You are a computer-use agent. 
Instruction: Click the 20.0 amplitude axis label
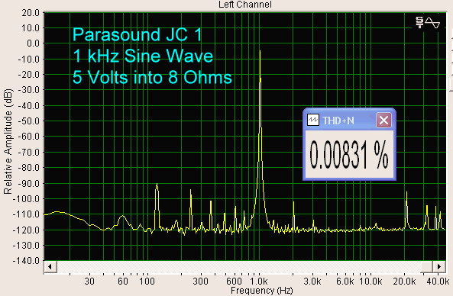click(x=31, y=13)
